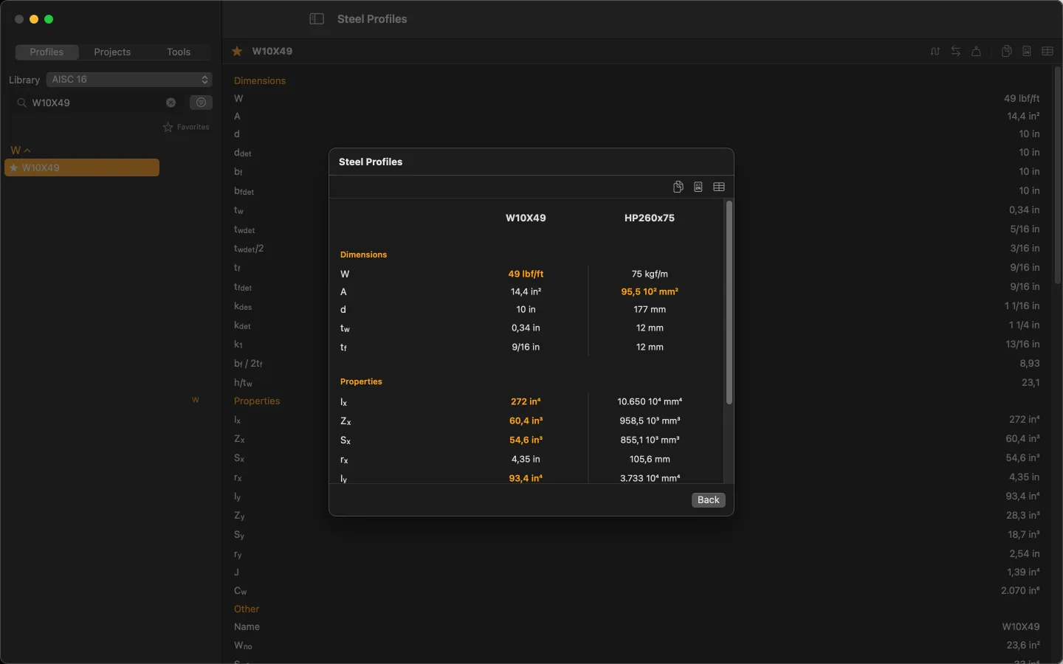Select the W10X49 profile in the sidebar list

pyautogui.click(x=82, y=167)
